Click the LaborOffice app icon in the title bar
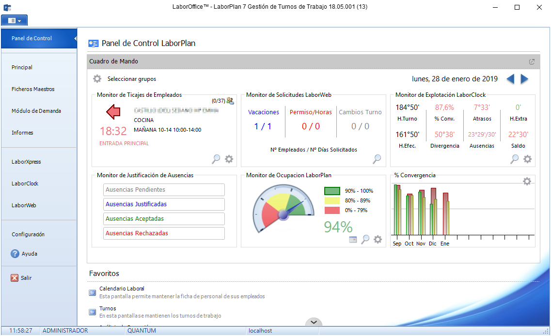551x336 pixels. tap(7, 7)
